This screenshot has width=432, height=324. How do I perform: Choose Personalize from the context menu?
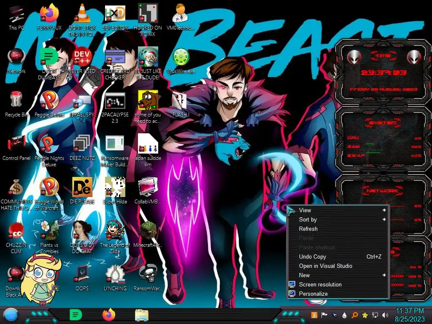point(338,294)
